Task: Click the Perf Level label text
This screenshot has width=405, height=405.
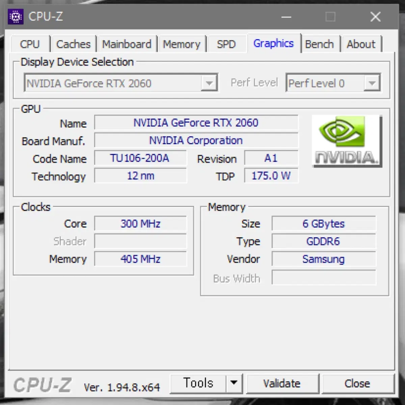Action: [x=254, y=83]
